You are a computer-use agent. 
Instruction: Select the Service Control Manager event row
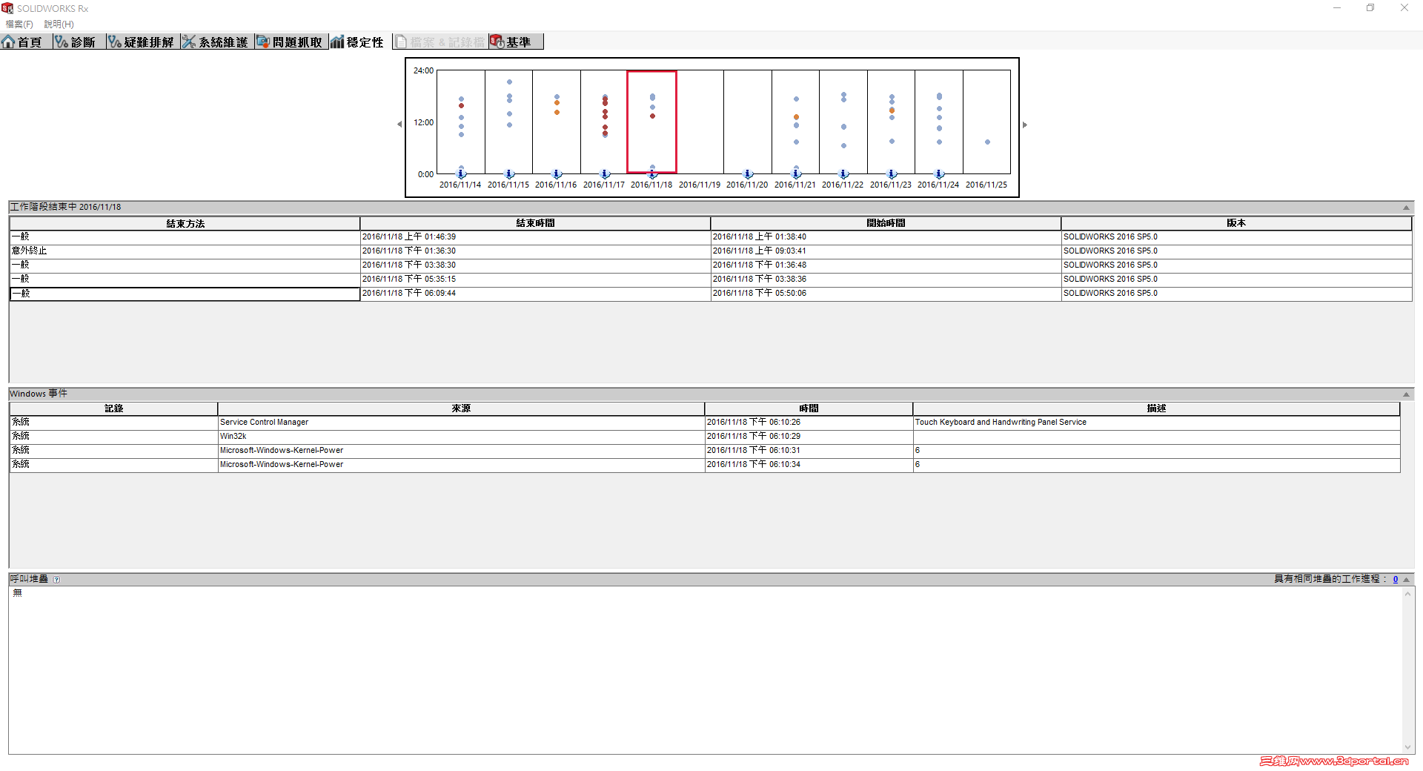[704, 423]
